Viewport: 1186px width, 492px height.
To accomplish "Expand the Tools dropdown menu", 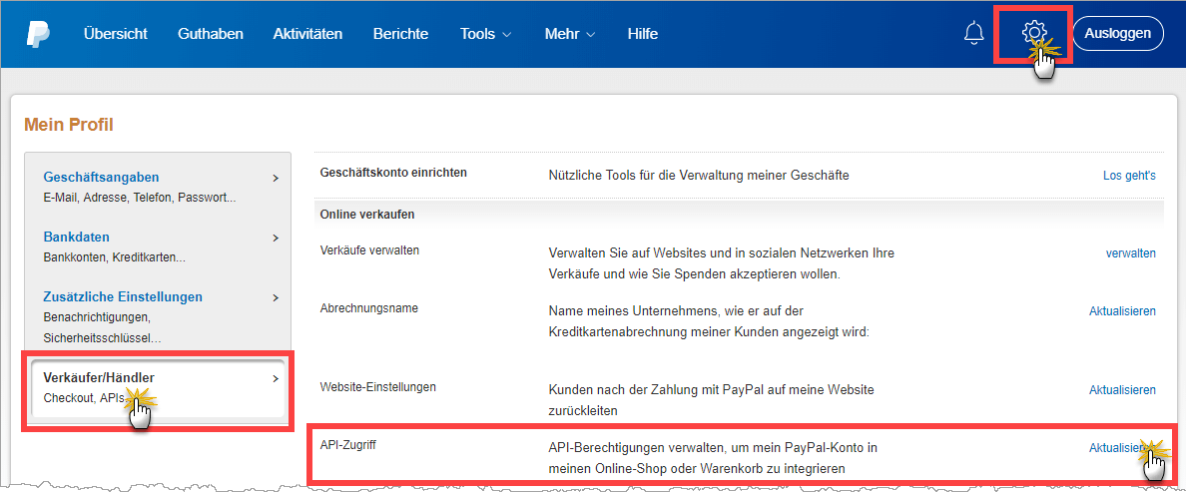I will (485, 34).
